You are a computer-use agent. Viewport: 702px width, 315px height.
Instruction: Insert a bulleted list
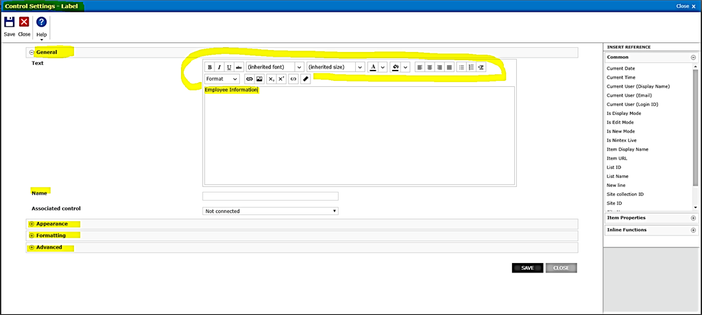pyautogui.click(x=461, y=67)
